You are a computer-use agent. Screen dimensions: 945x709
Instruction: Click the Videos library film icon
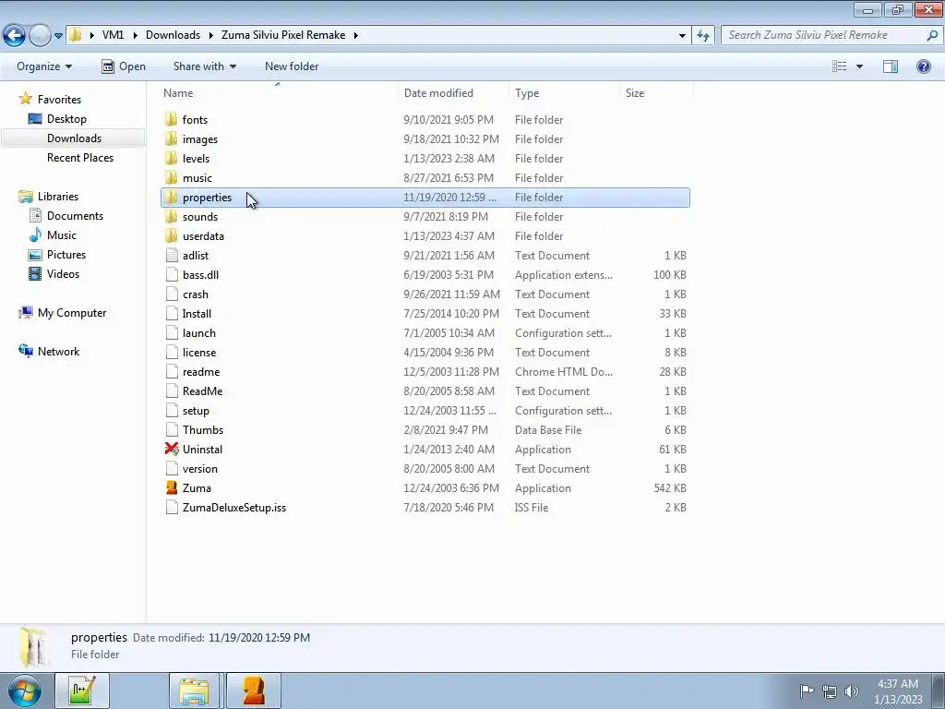35,273
